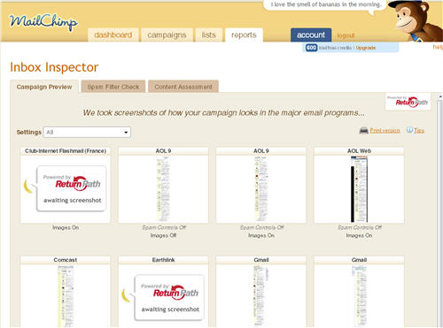
Task: Switch to Spam Filter Check tab
Action: coord(113,87)
